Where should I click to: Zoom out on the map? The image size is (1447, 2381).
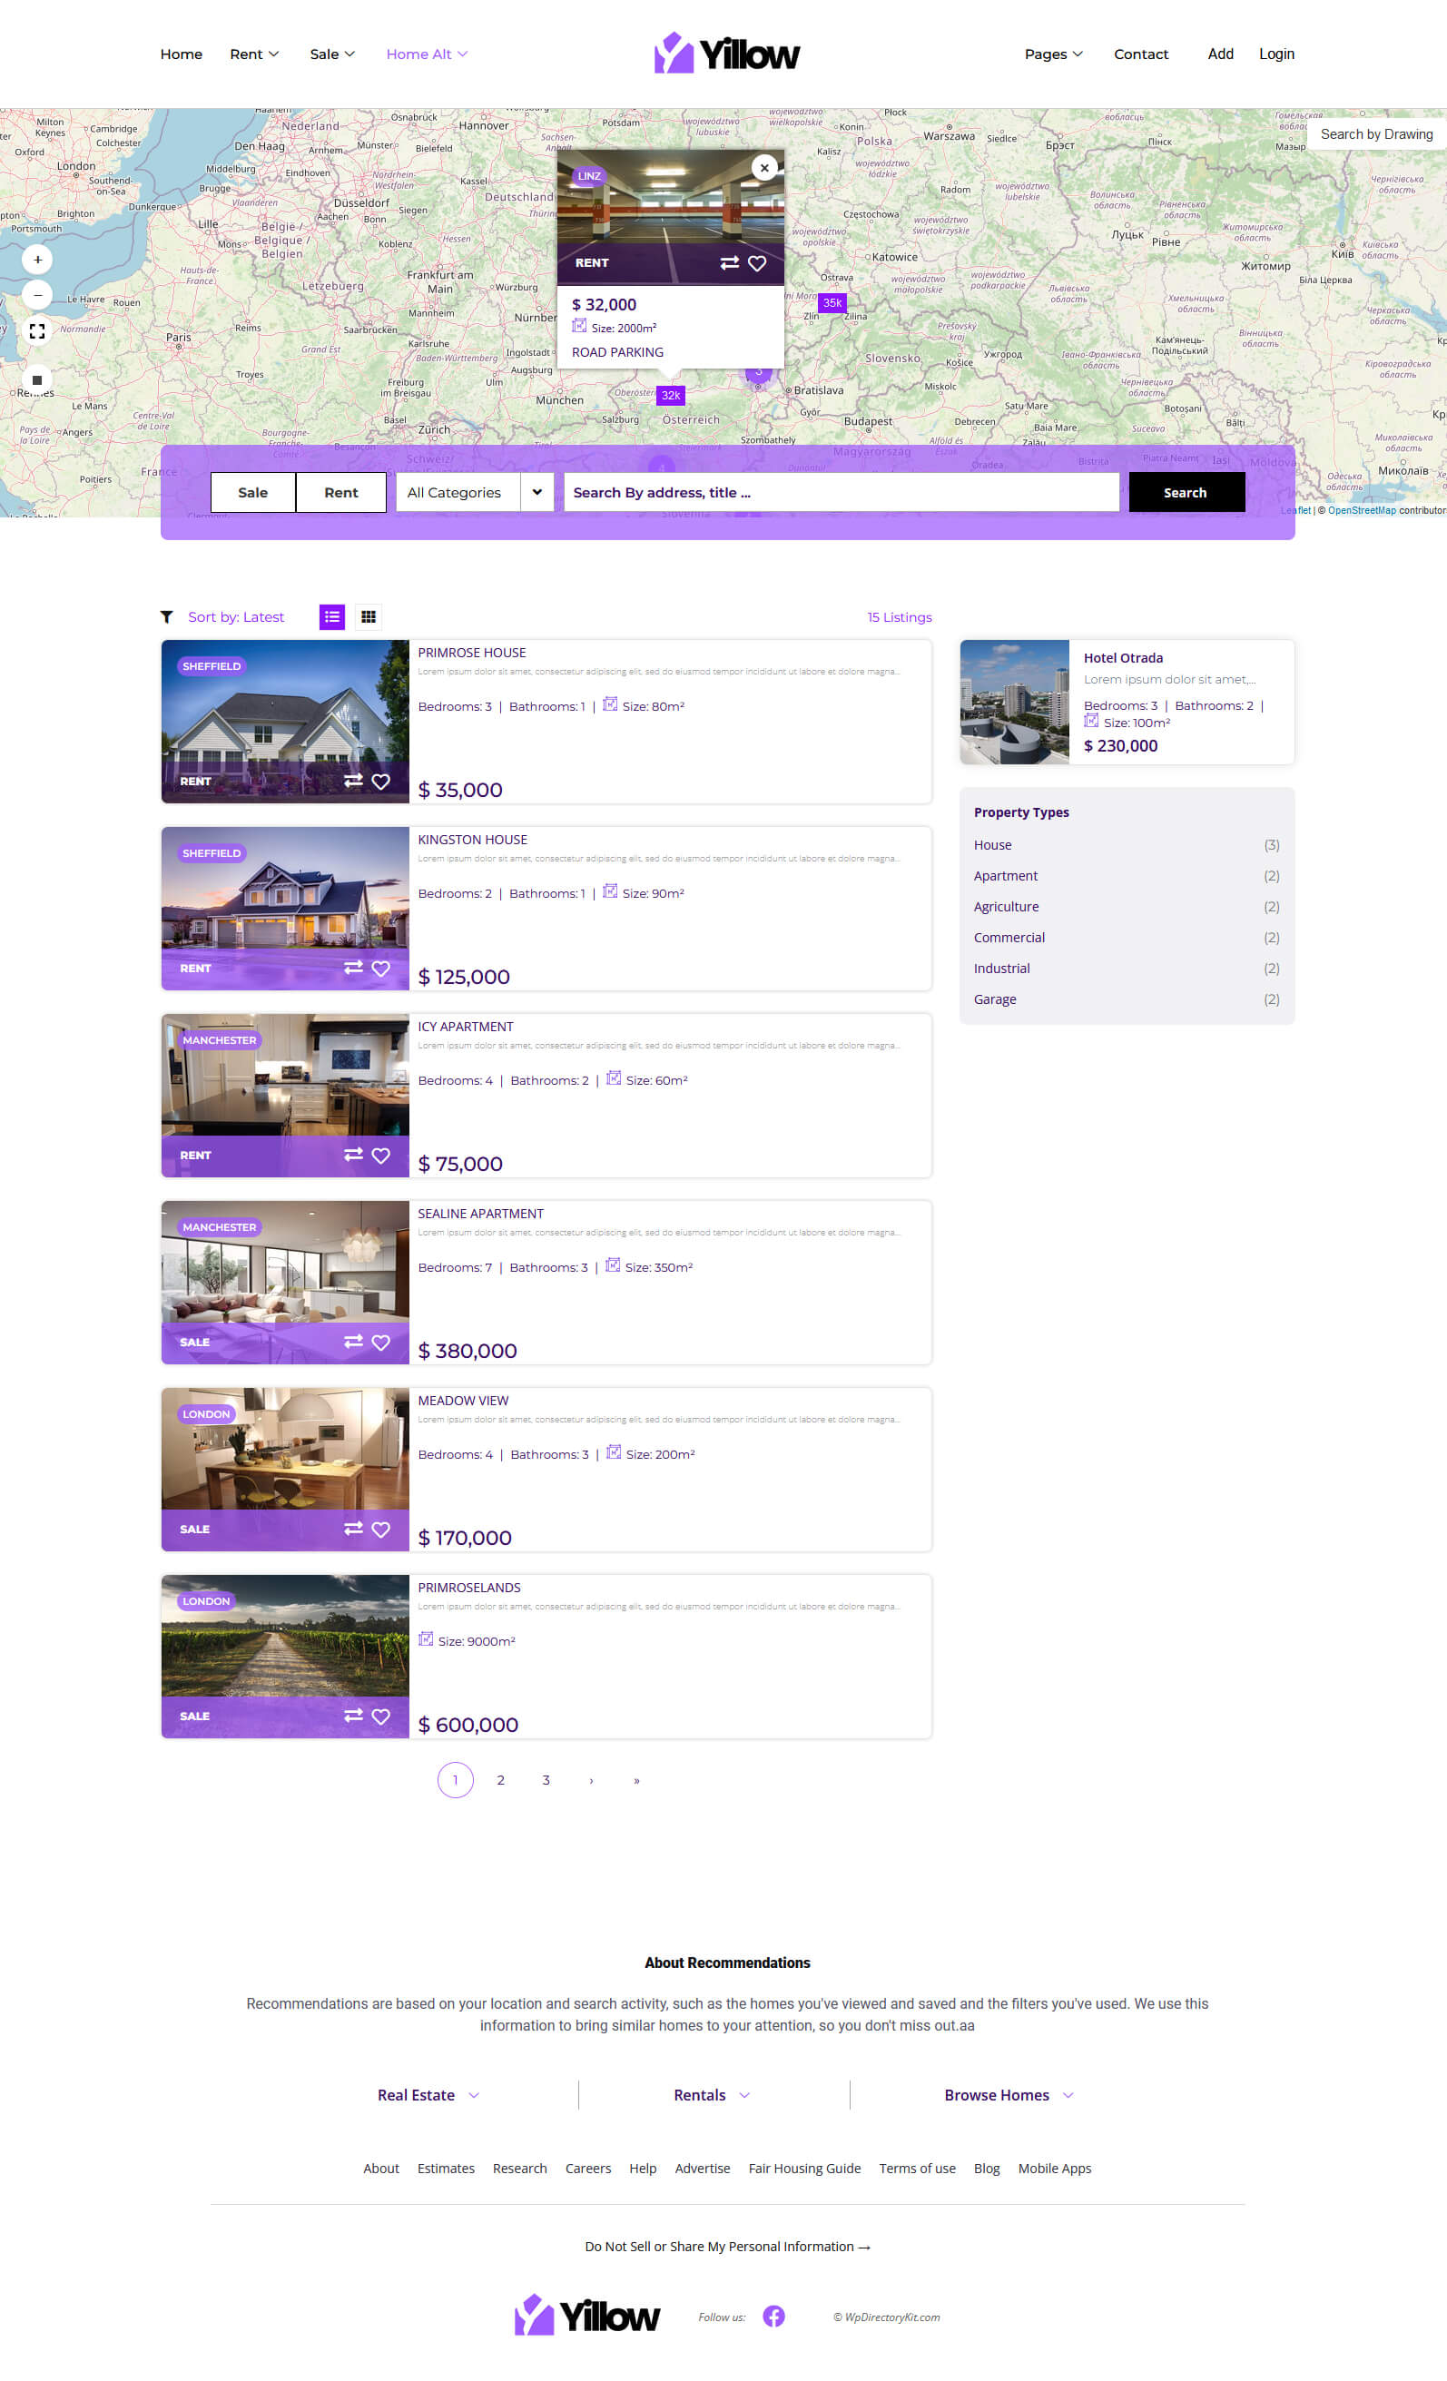[x=38, y=295]
